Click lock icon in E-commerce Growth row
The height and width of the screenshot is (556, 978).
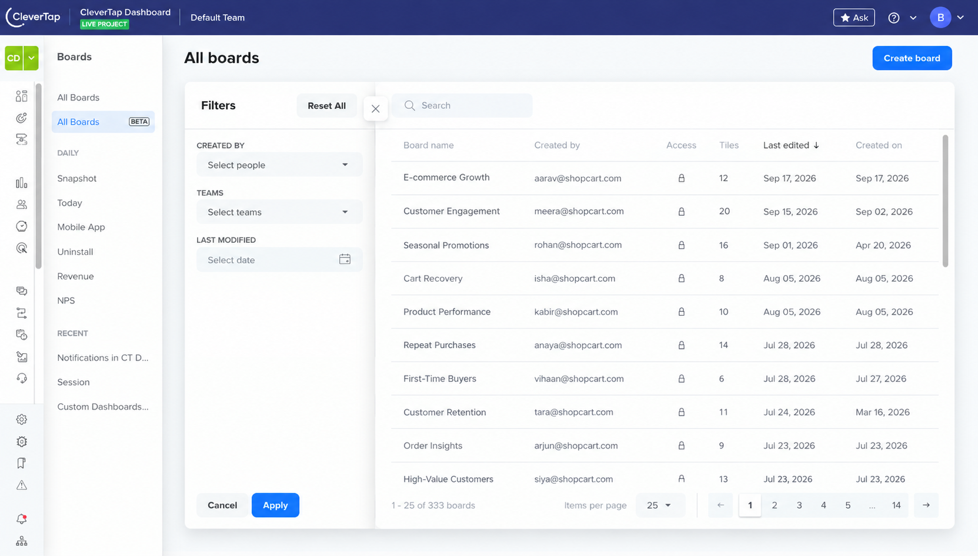tap(682, 178)
